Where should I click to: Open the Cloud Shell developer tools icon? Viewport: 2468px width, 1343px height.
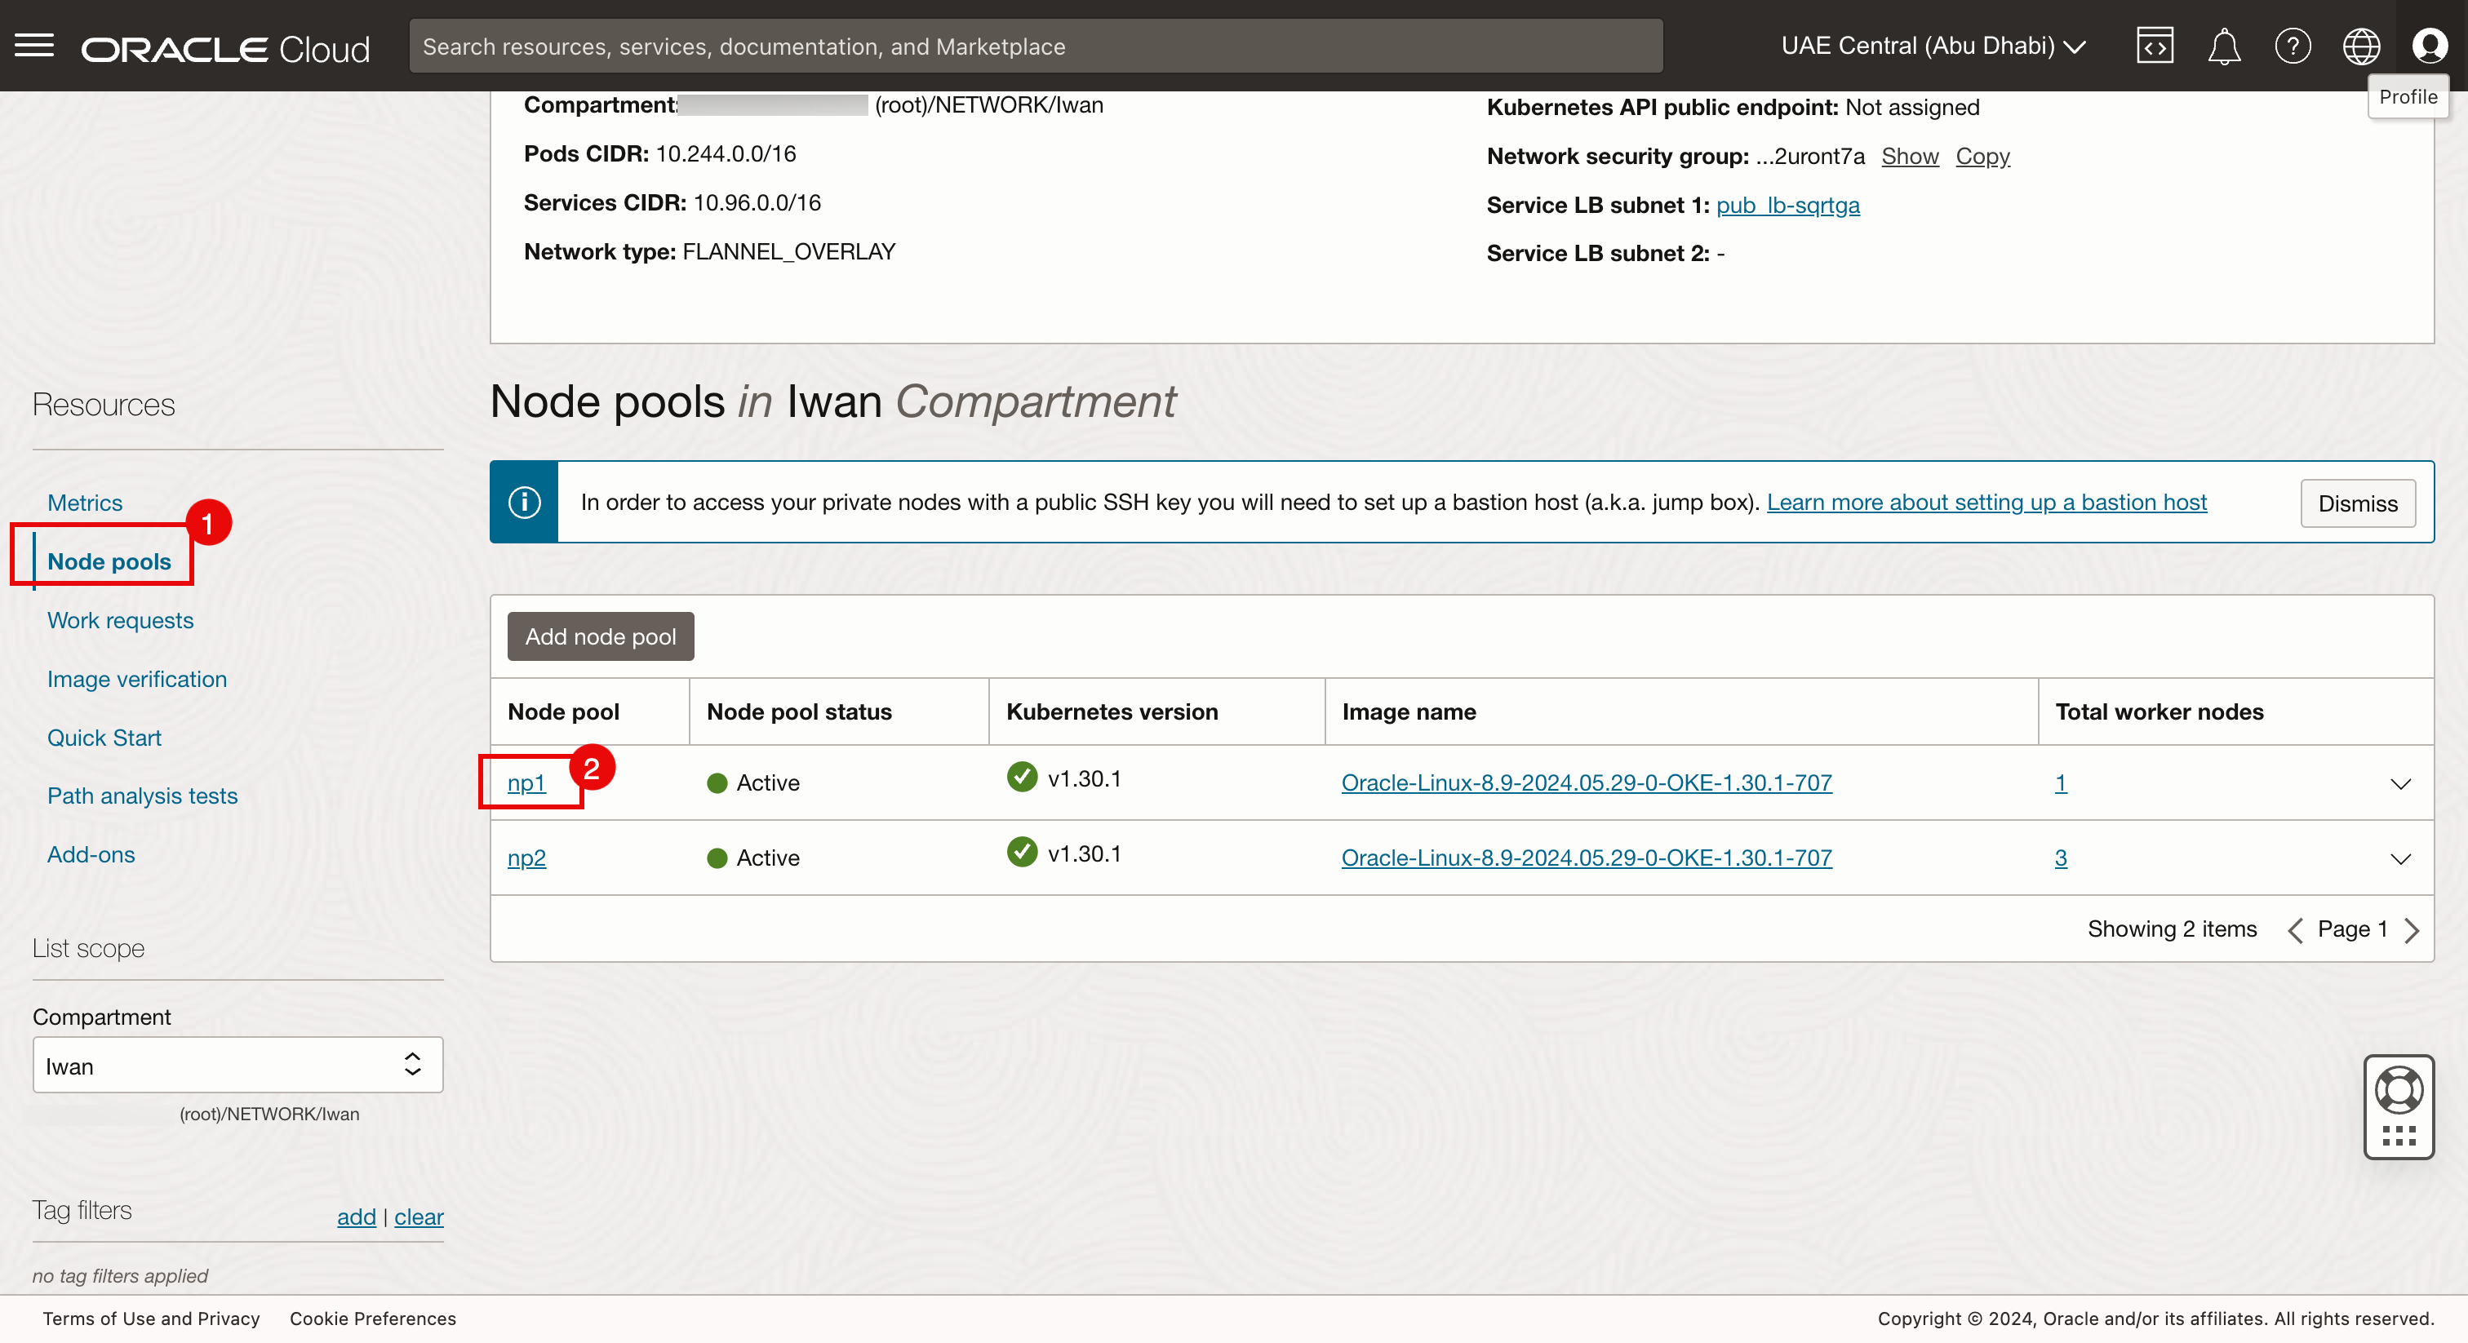click(x=2154, y=46)
